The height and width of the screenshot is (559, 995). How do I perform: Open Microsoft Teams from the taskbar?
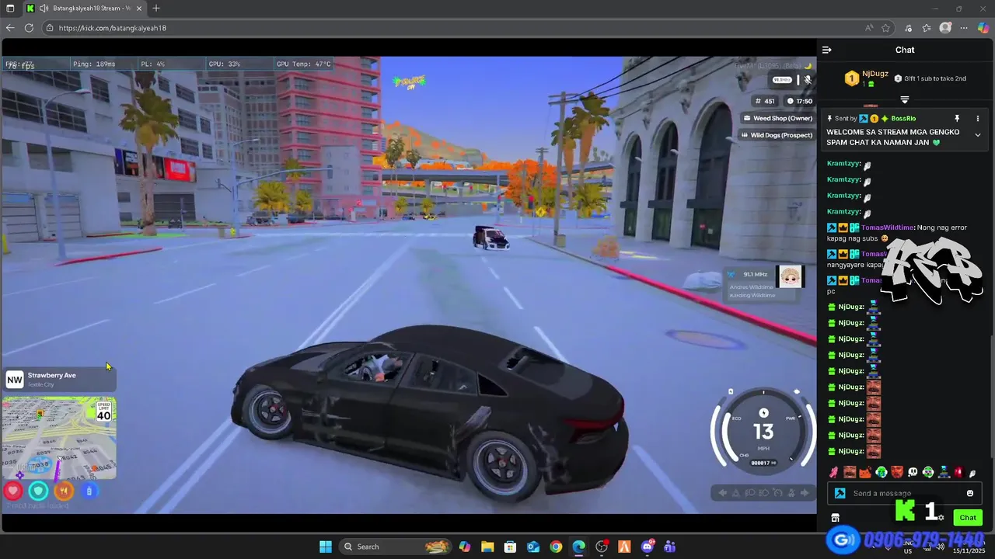pos(669,547)
